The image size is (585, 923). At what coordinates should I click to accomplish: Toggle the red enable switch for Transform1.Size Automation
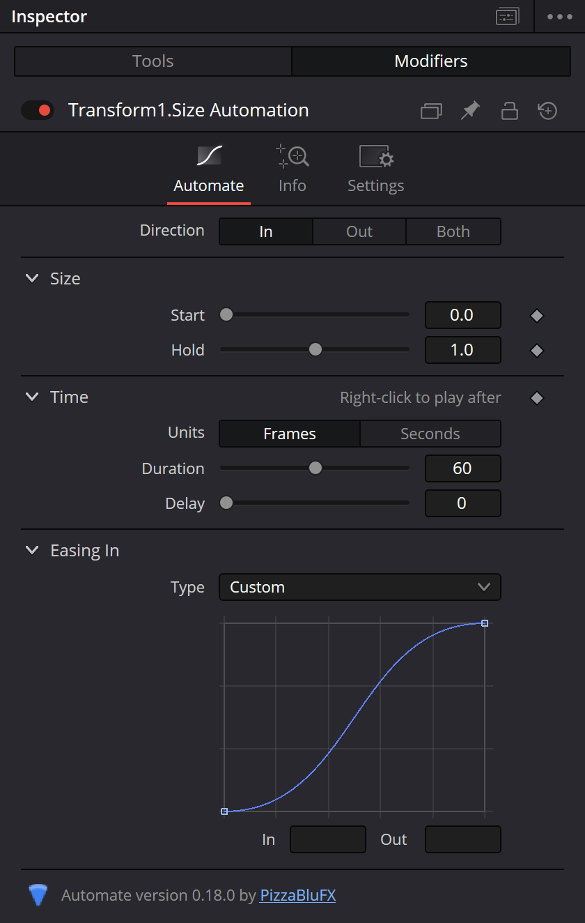(38, 110)
